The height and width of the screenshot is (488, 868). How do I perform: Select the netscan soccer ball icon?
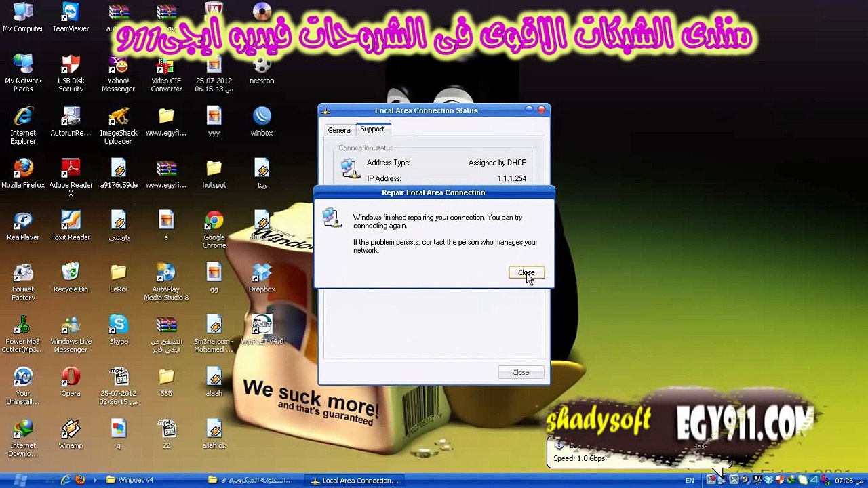pyautogui.click(x=262, y=70)
